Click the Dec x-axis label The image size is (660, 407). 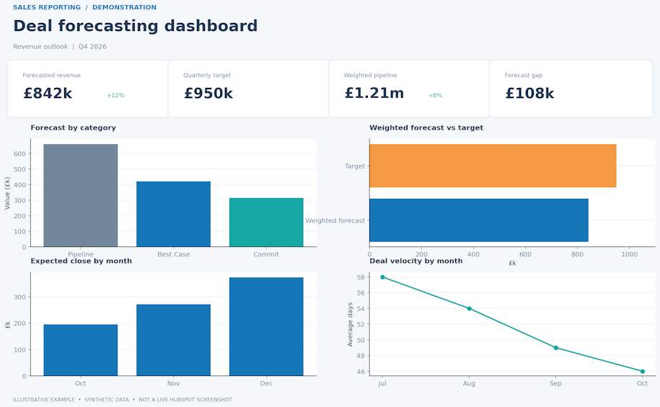coord(266,383)
